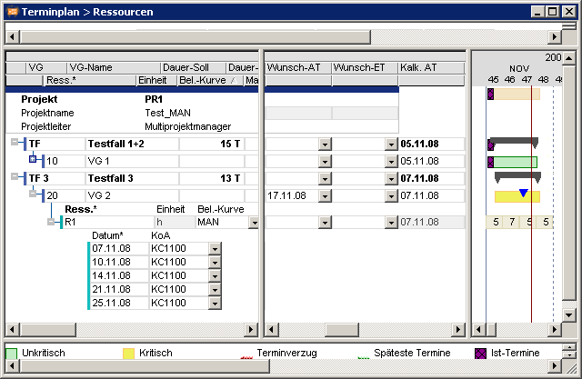Open KoA dropdown for date 10.11.08
Image resolution: width=582 pixels, height=379 pixels.
tap(215, 263)
